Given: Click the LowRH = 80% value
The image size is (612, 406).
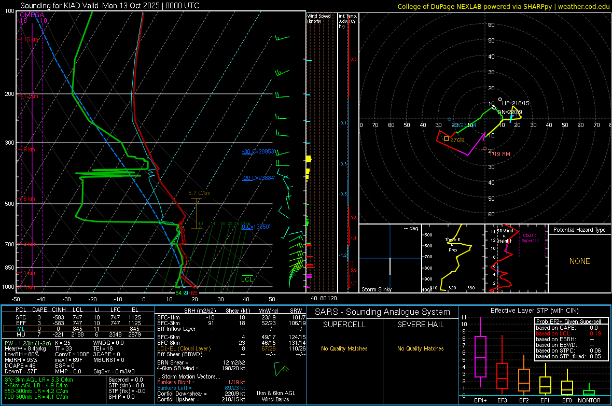Looking at the screenshot, I should (21, 354).
